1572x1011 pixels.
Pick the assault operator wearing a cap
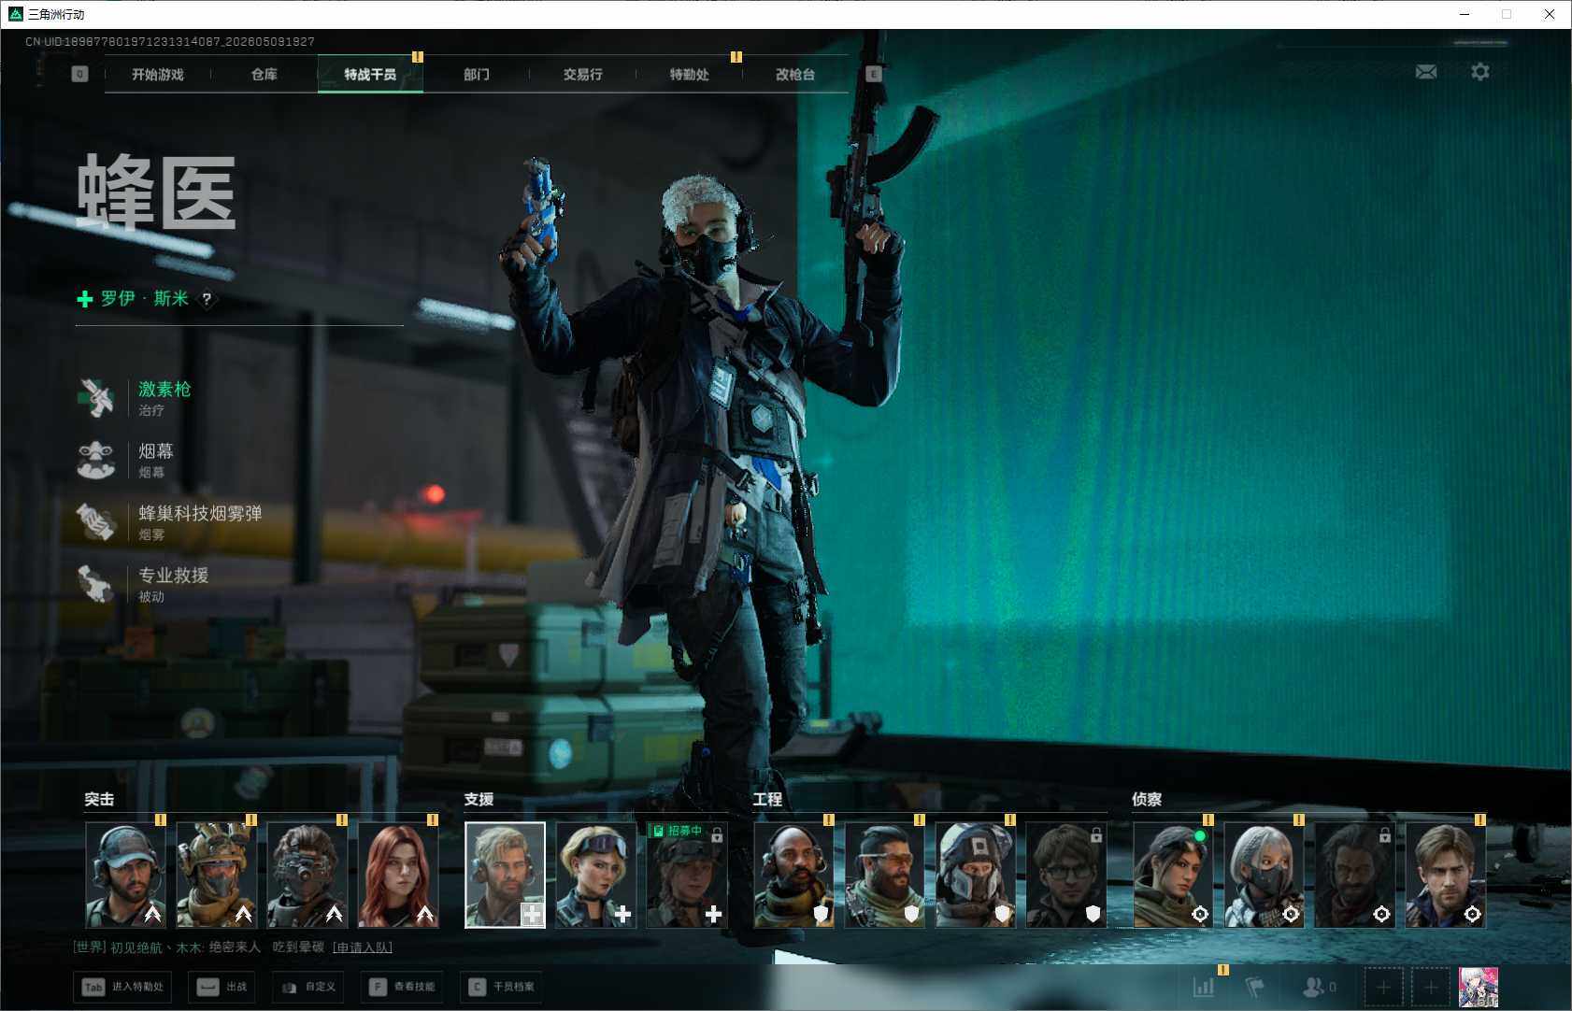125,875
